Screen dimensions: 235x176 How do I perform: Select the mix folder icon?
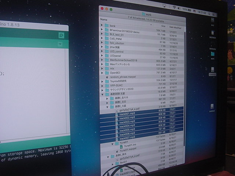click(x=107, y=69)
